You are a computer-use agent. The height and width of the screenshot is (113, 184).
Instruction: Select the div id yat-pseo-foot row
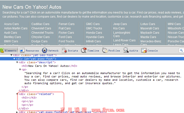pyautogui.click(x=92, y=59)
